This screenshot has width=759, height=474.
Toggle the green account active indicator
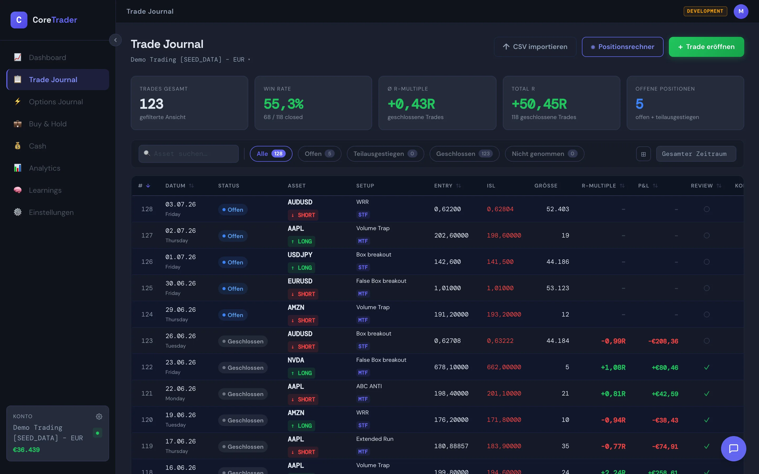[98, 433]
